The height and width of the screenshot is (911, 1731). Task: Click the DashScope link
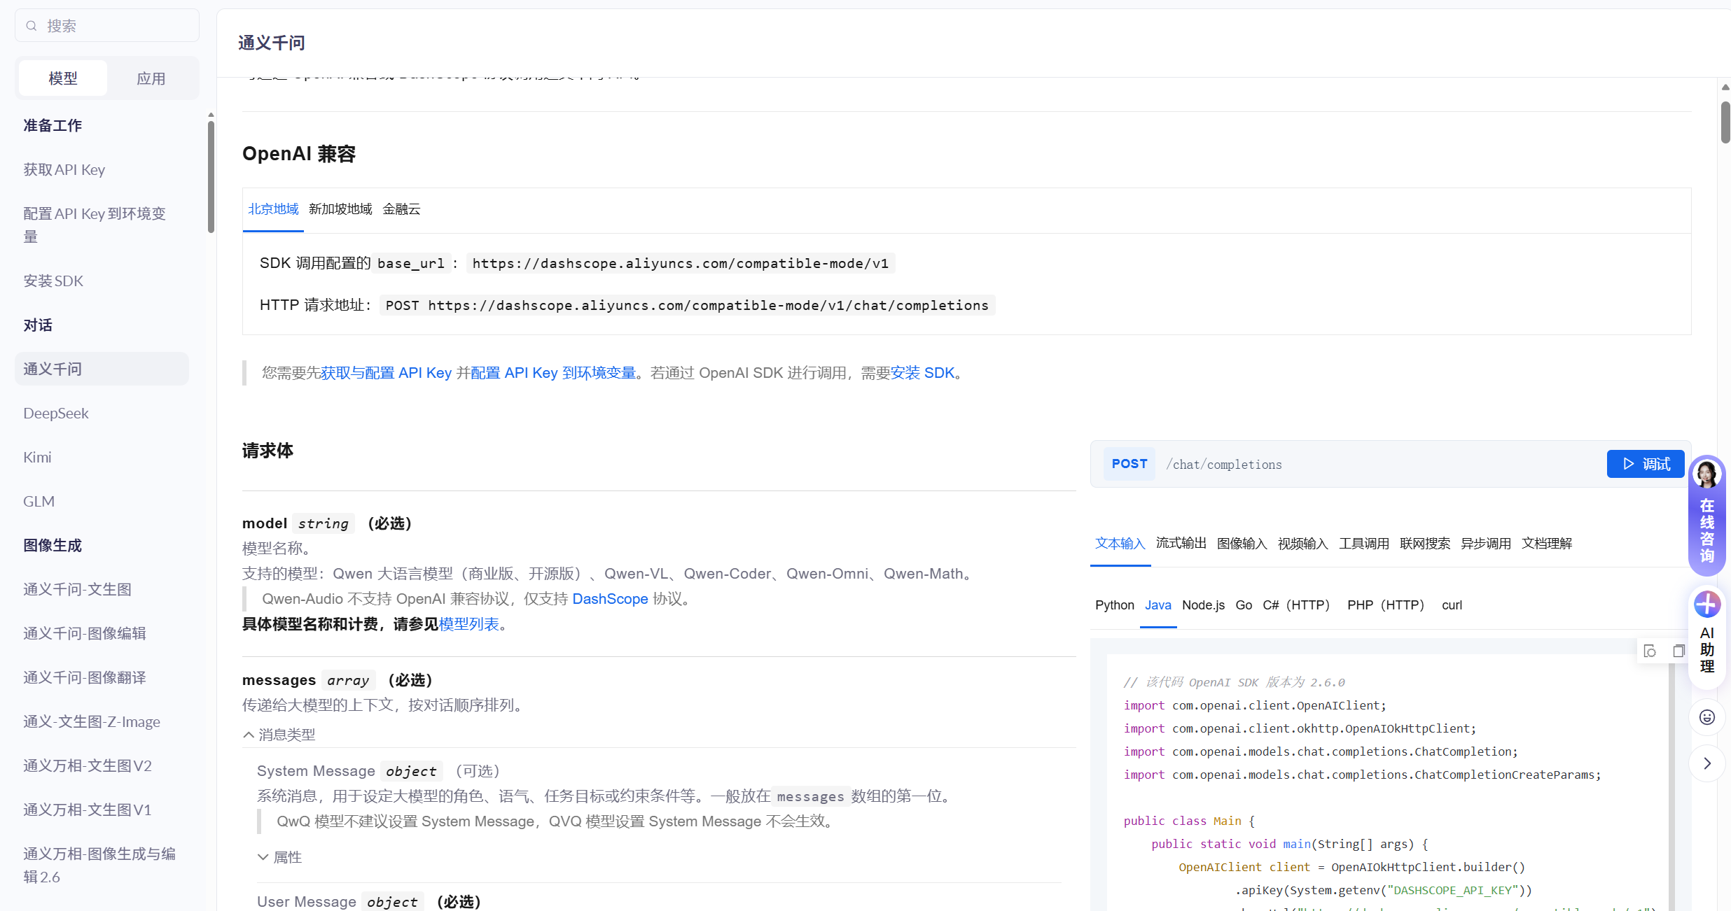[610, 599]
